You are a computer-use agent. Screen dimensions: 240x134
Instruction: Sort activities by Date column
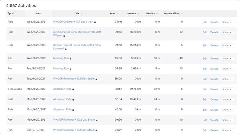click(38, 14)
